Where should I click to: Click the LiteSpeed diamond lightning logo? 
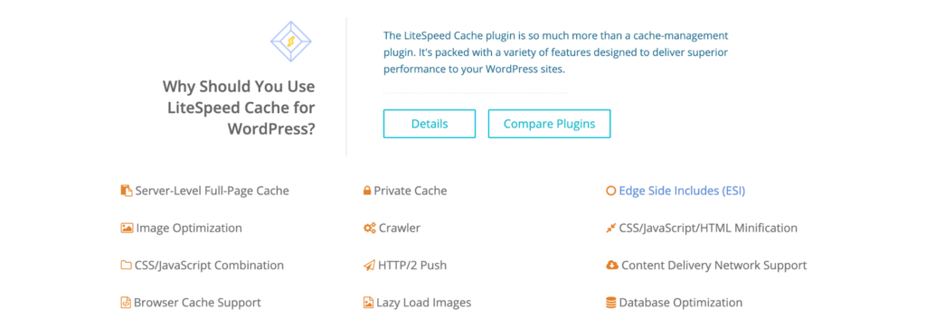pos(290,42)
